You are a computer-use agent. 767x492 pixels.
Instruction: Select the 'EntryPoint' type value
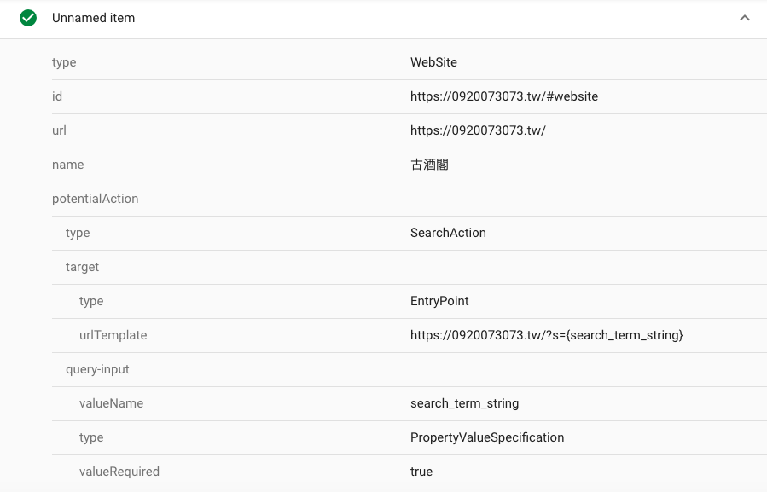click(x=439, y=301)
